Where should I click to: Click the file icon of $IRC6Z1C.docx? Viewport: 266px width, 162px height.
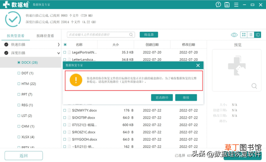(x=69, y=132)
